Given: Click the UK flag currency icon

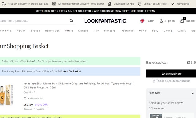Looking at the screenshot, I should click(142, 21).
